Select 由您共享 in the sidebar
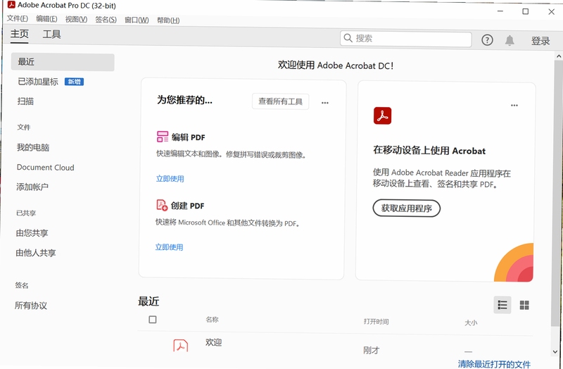The width and height of the screenshot is (563, 369). tap(32, 233)
